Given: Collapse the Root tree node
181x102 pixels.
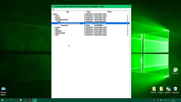Looking at the screenshot, I should pyautogui.click(x=52, y=14).
